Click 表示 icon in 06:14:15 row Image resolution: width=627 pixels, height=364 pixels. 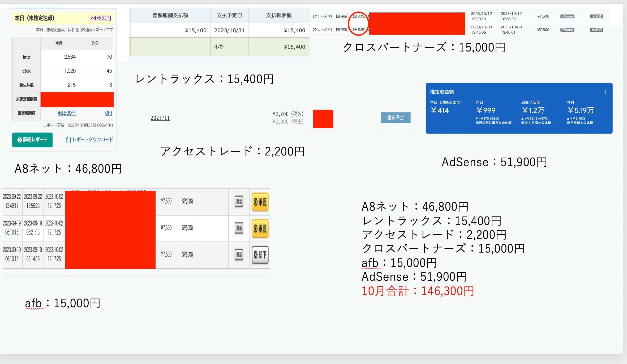(239, 255)
